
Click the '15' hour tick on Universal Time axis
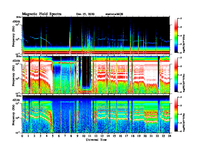(114, 136)
